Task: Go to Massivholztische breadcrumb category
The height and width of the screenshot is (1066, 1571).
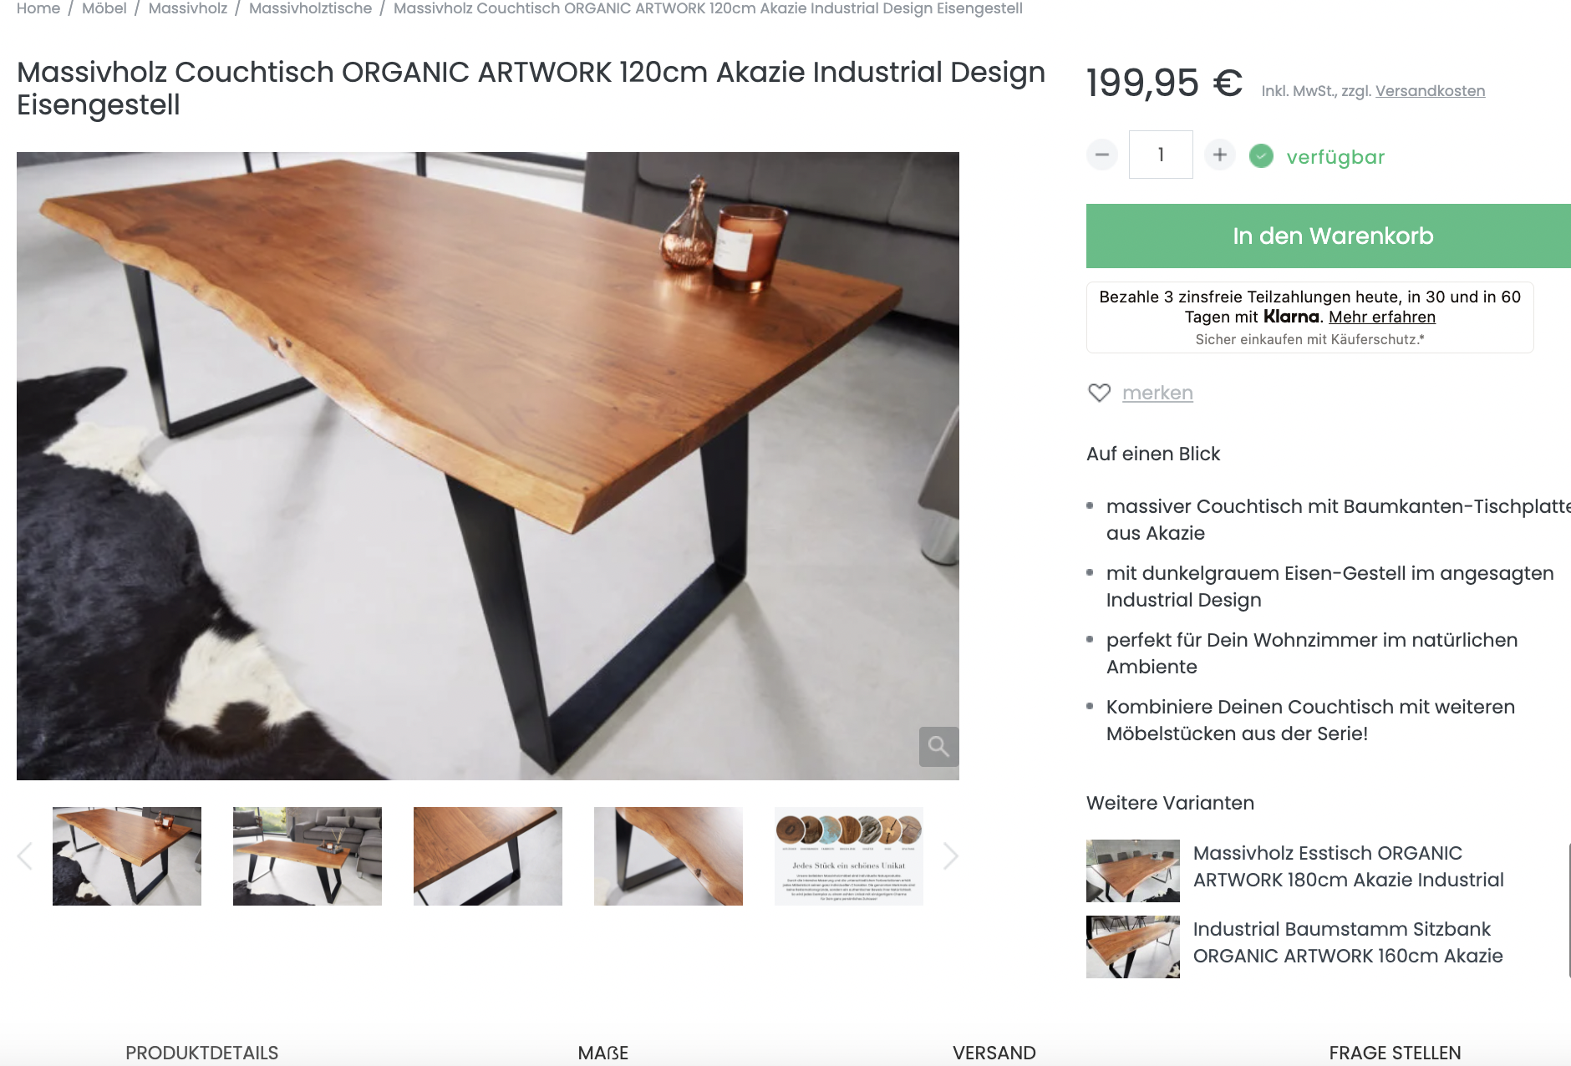Action: pyautogui.click(x=310, y=8)
